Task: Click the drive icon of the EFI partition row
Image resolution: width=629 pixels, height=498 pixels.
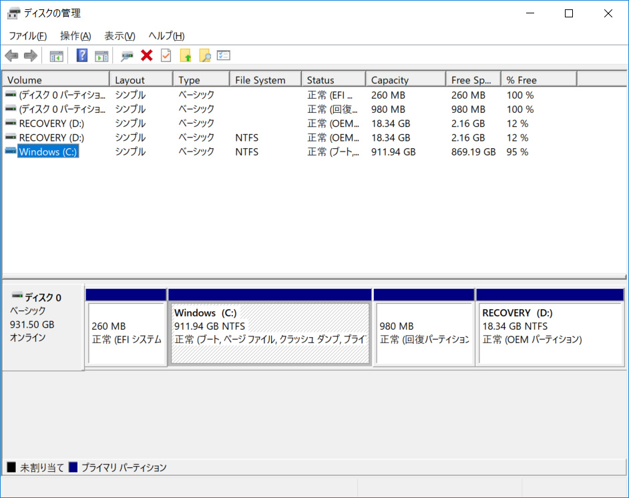Action: tap(11, 95)
